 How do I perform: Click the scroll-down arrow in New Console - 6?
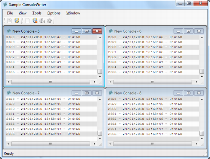(x=202, y=77)
